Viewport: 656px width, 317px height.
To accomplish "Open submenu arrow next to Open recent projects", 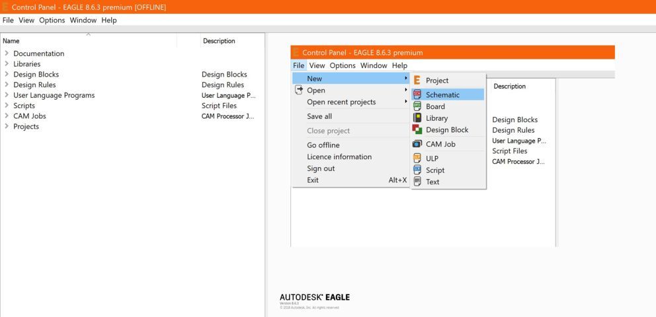I will point(406,102).
